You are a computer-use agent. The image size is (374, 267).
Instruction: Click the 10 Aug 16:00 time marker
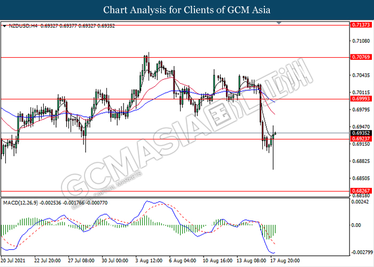tap(217, 261)
